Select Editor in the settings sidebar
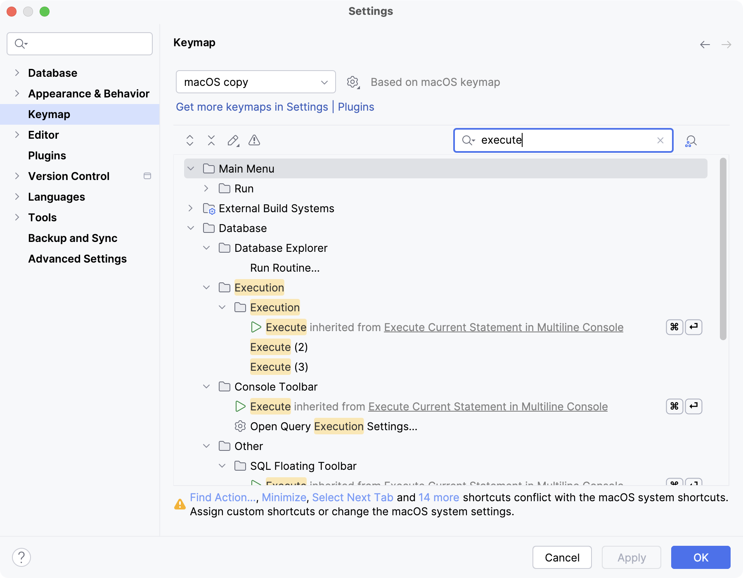Screen dimensions: 743x578 tap(43, 135)
